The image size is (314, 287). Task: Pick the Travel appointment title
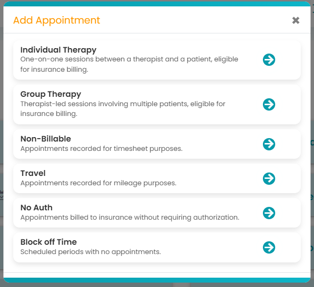pos(33,173)
